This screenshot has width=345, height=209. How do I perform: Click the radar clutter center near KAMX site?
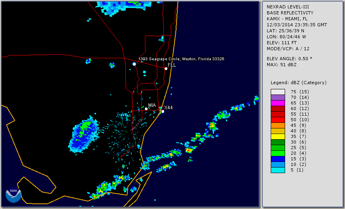pyautogui.click(x=126, y=132)
